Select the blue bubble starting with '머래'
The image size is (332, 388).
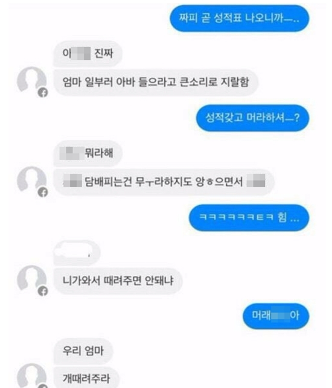pos(276,316)
